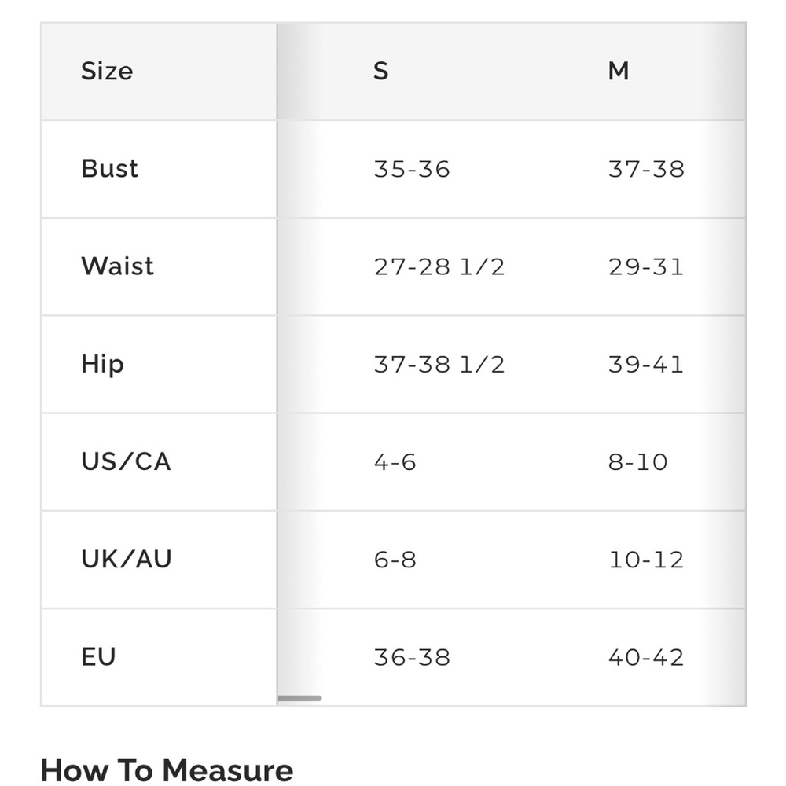Click the 37-38 bust value for M

[646, 169]
